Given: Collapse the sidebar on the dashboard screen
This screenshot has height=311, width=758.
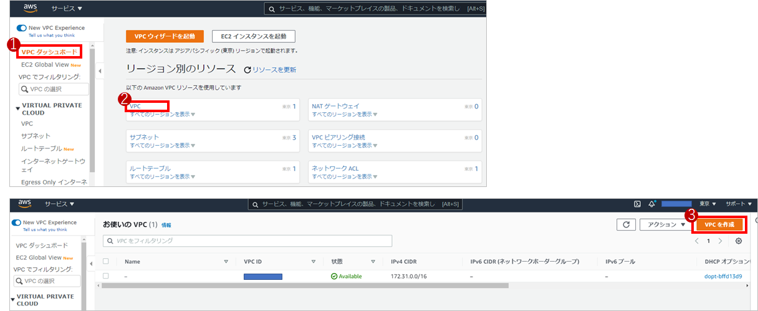Looking at the screenshot, I should tap(100, 72).
